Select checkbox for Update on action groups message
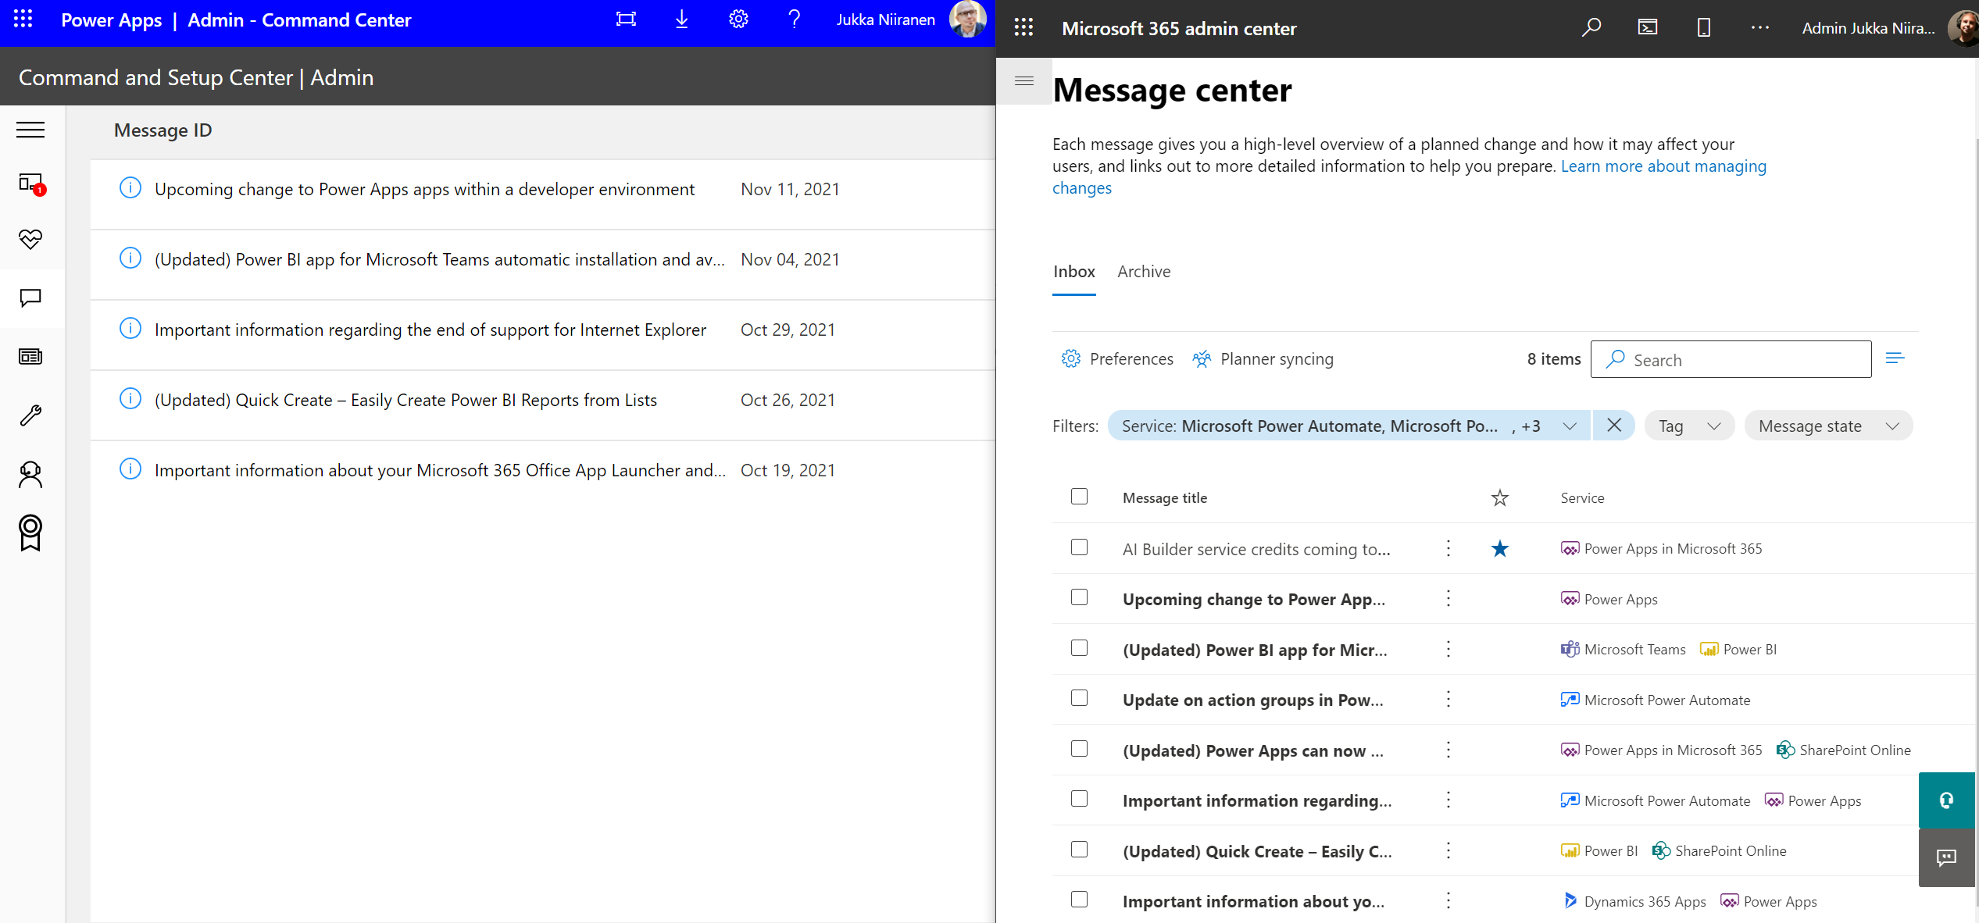This screenshot has height=923, width=1979. (x=1079, y=698)
